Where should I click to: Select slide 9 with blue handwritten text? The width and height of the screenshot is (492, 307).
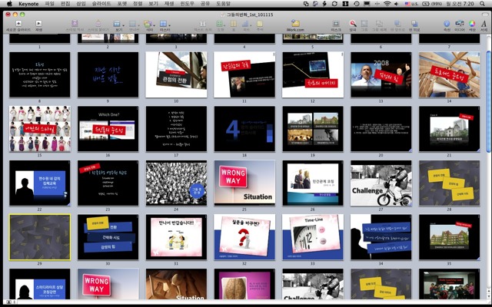[108, 74]
